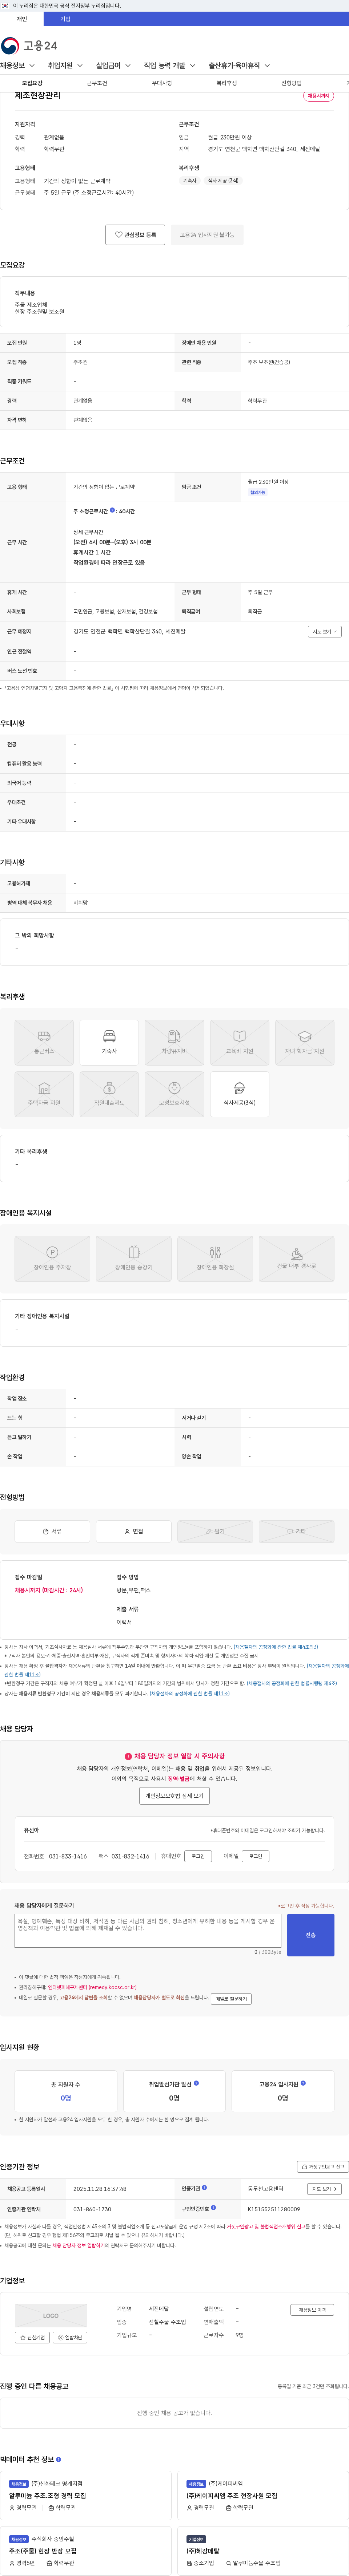This screenshot has width=349, height=2576.
Task: Click the 주택자금 지원 benefit icon
Action: [x=44, y=1094]
